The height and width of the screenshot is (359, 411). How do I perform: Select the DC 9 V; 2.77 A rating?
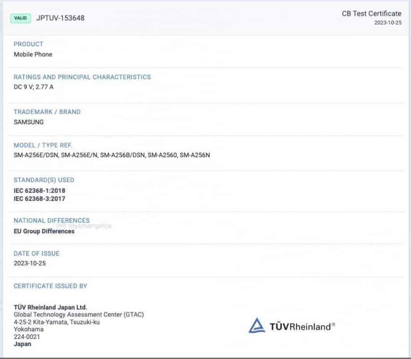click(34, 87)
